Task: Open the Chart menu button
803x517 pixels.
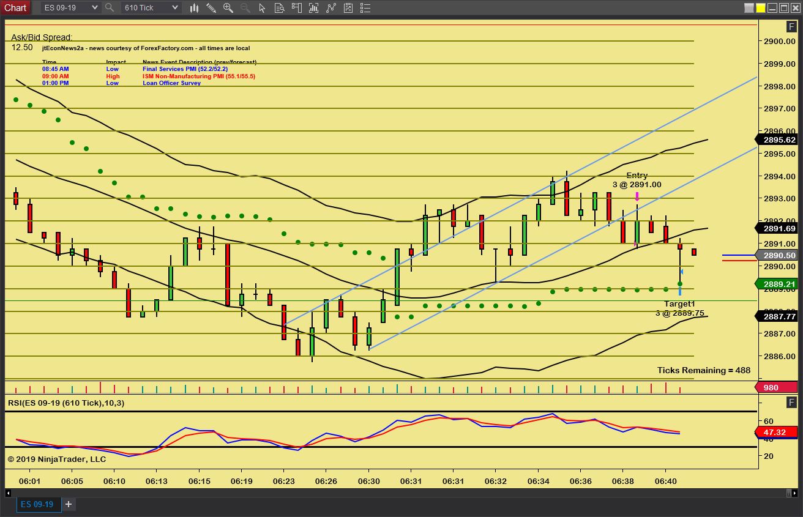Action: (15, 7)
